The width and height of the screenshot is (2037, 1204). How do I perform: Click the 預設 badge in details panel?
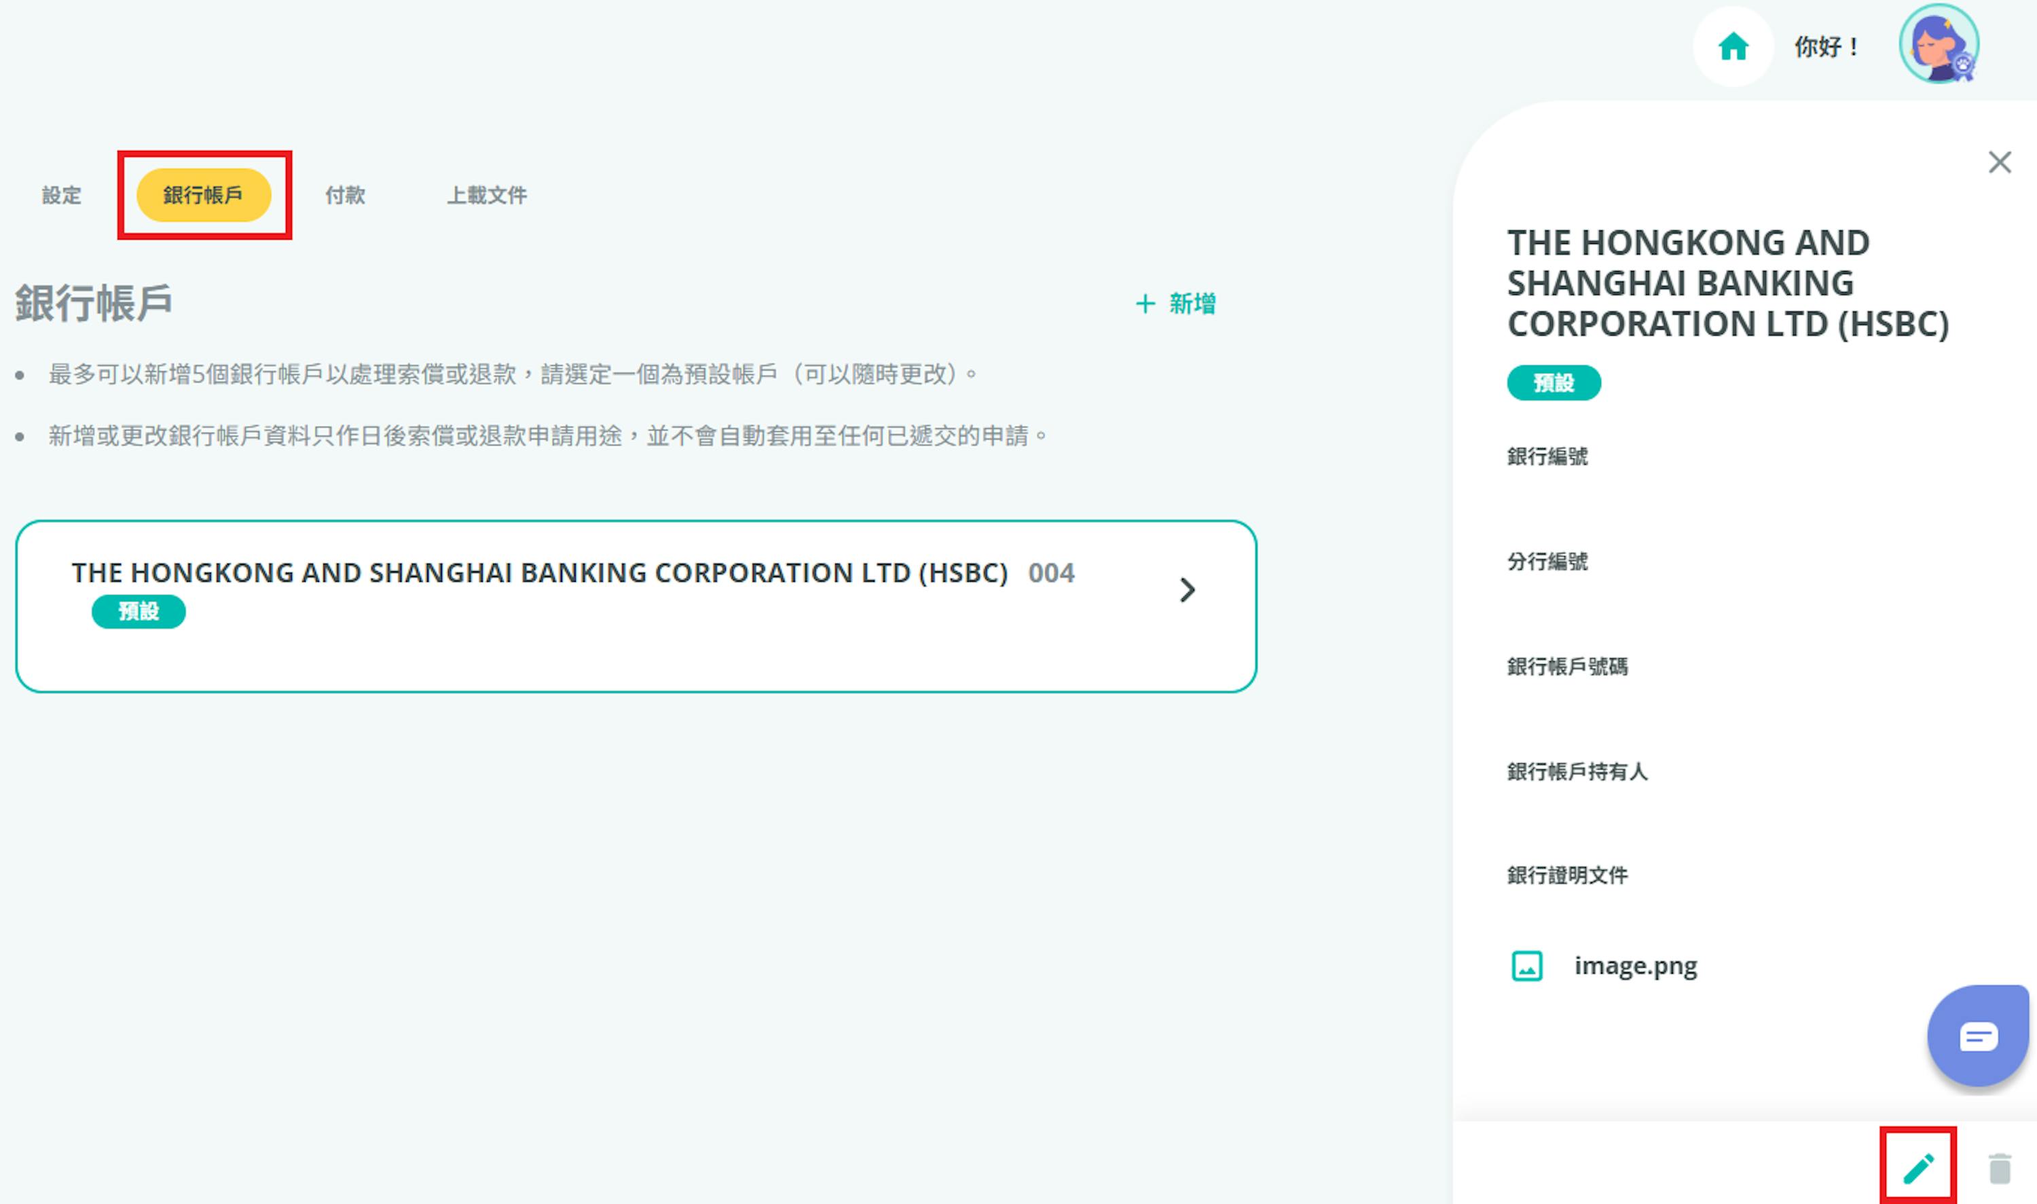tap(1554, 382)
